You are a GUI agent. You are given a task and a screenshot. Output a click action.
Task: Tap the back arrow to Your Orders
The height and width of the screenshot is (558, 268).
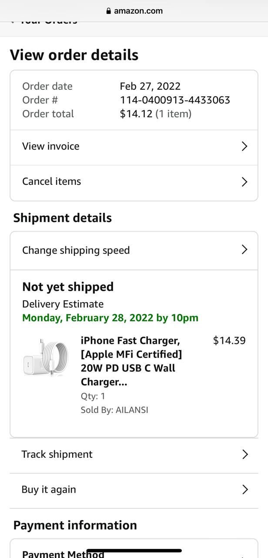pyautogui.click(x=13, y=20)
